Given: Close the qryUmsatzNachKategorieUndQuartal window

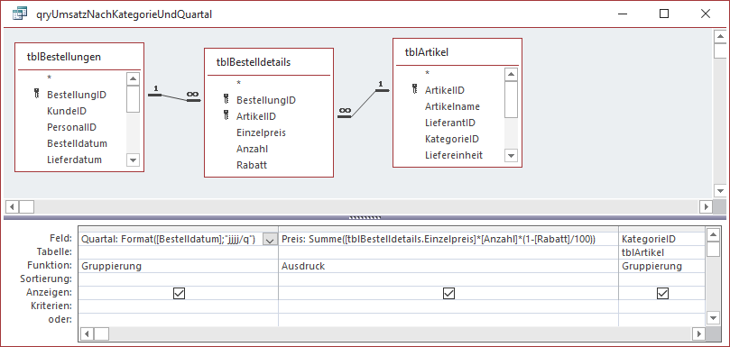Looking at the screenshot, I should (x=706, y=14).
